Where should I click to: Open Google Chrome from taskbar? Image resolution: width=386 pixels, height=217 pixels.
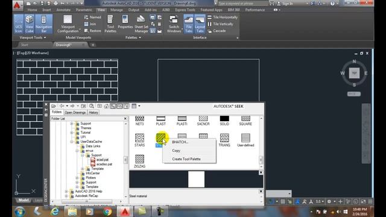coord(107,212)
